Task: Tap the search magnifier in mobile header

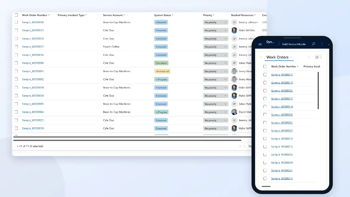Action: point(314,44)
